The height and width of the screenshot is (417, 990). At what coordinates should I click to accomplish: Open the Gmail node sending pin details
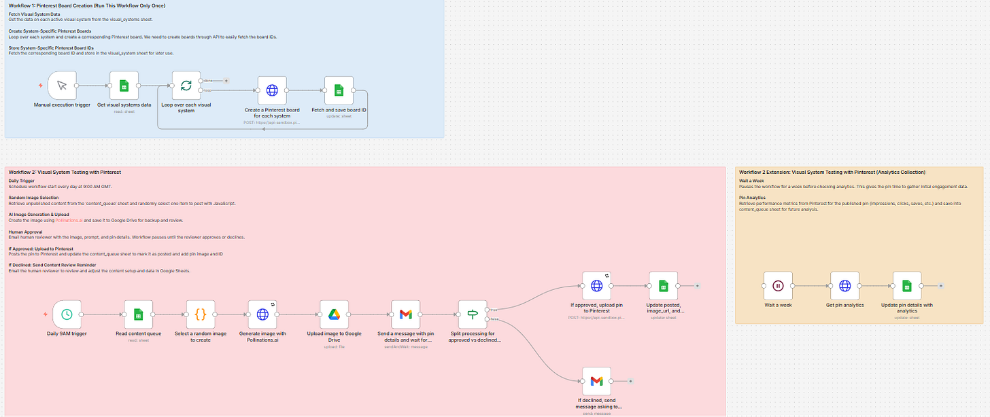[x=406, y=315]
